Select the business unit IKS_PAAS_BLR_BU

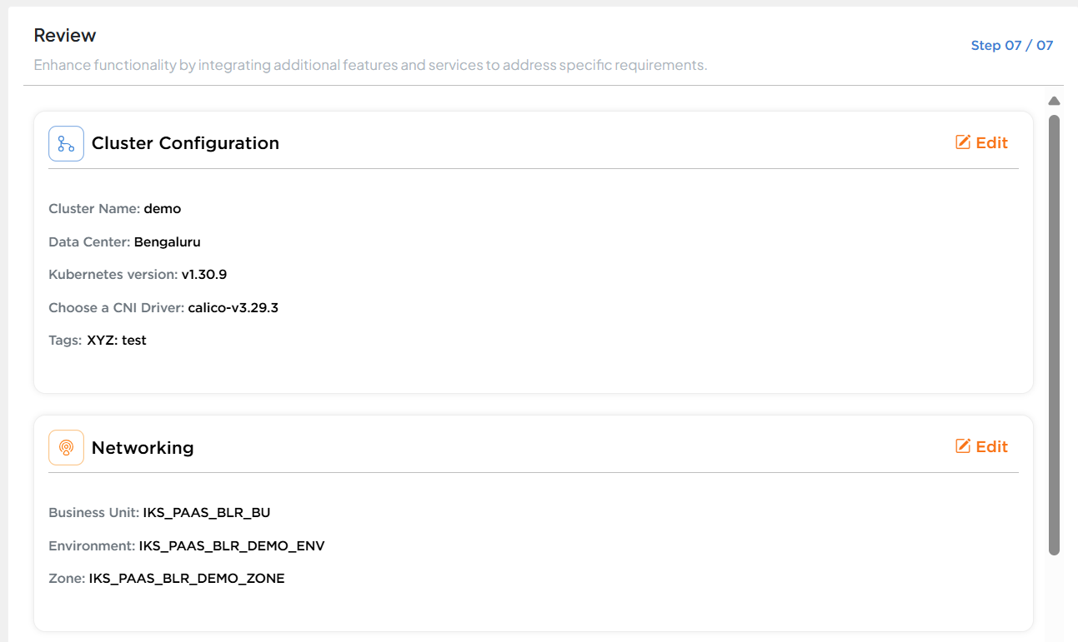207,512
